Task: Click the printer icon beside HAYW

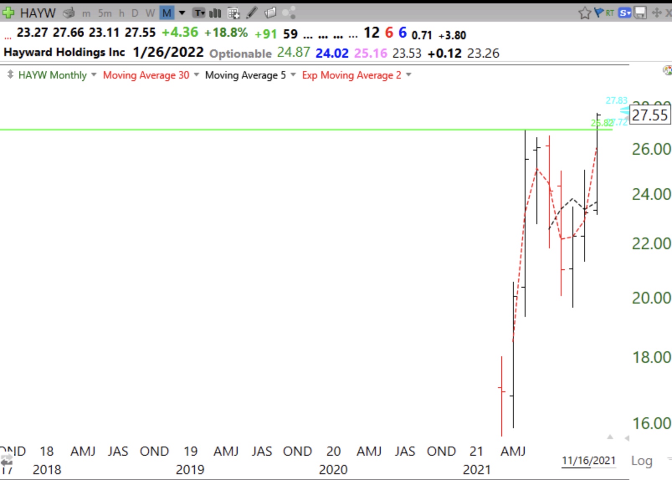Action: coord(69,13)
